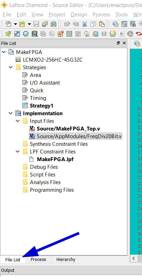Click the Undo arrow icon
Screen dimensions: 142x277
tap(67, 24)
